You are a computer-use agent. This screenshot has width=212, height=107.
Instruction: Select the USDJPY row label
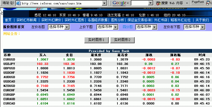pos(9,64)
